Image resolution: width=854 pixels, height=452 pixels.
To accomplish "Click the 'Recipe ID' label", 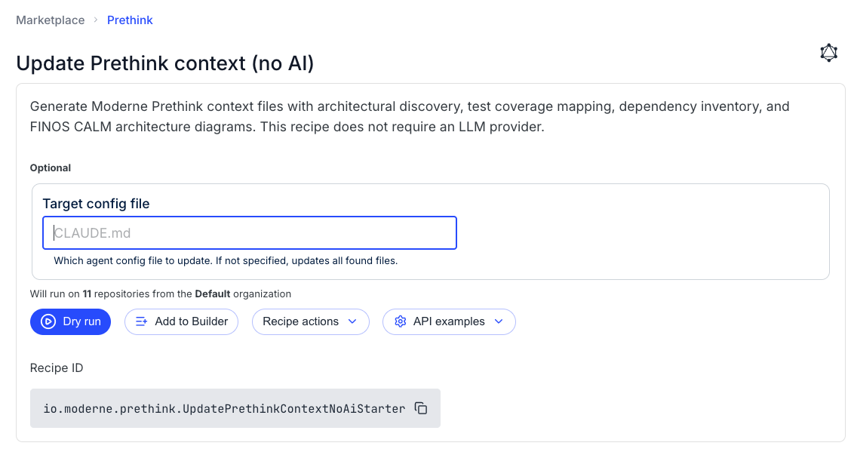I will [x=57, y=368].
